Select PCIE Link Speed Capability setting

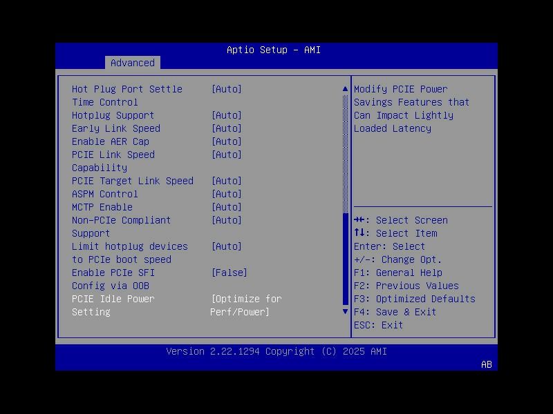(x=113, y=161)
